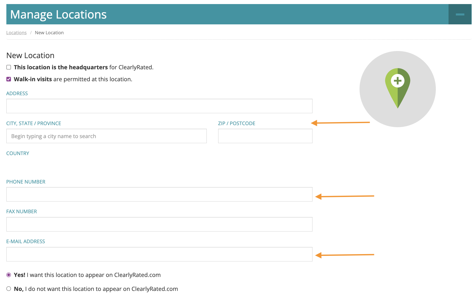Click the COUNTRY field label

pyautogui.click(x=18, y=153)
